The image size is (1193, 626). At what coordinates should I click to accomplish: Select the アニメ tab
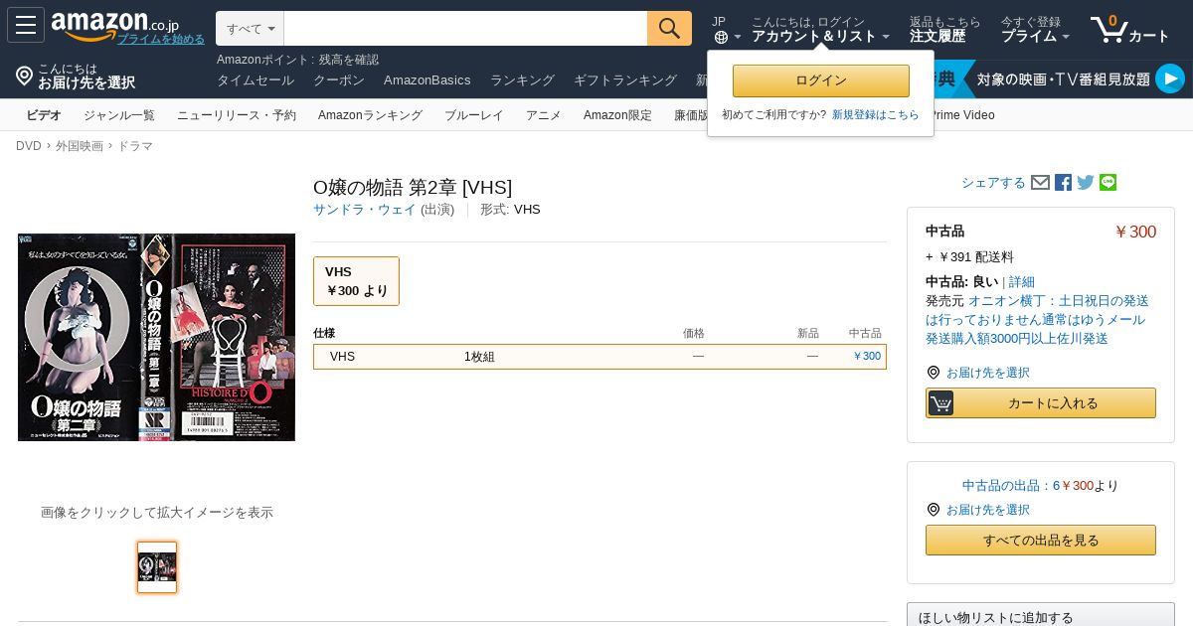[x=544, y=115]
